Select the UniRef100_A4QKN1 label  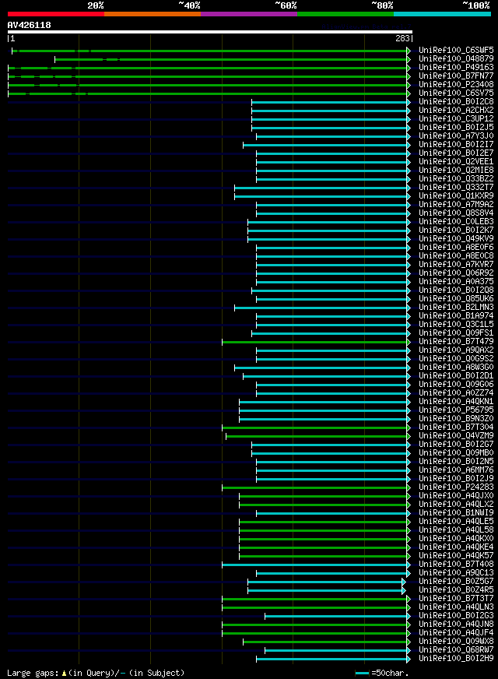pos(456,402)
